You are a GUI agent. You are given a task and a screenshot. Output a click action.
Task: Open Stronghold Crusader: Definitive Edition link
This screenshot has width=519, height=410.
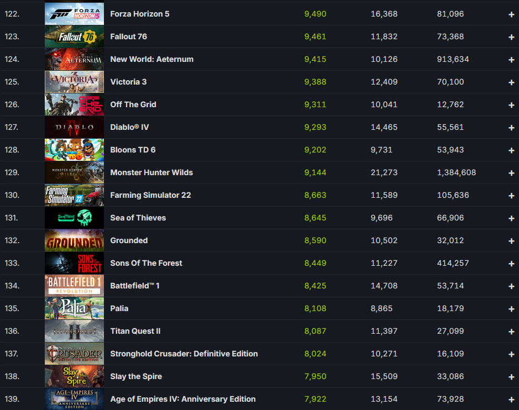pos(184,354)
